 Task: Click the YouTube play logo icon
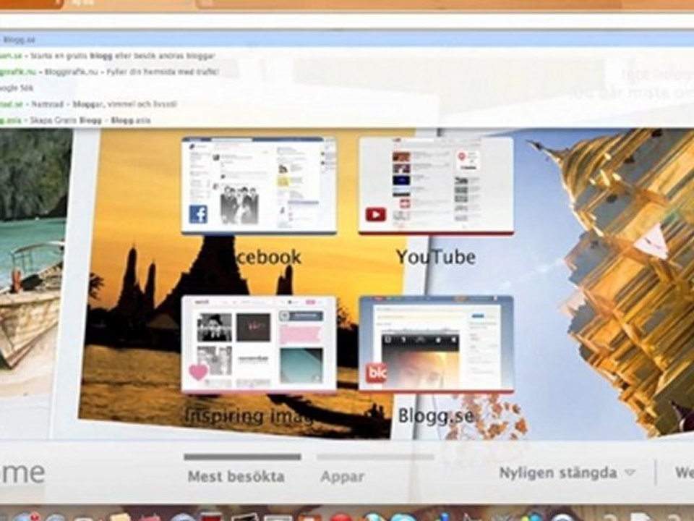[375, 215]
